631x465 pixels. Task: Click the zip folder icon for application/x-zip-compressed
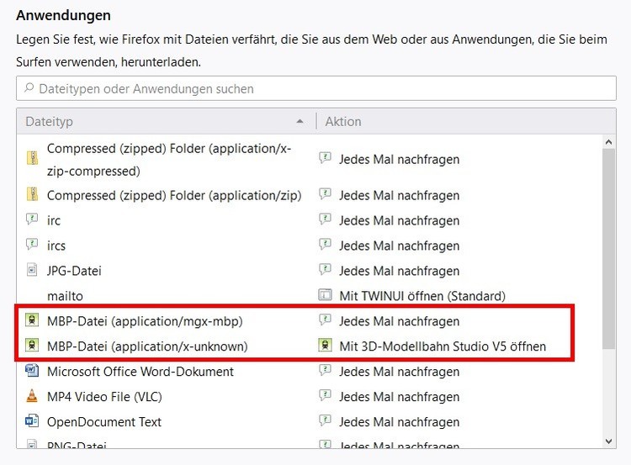click(x=32, y=158)
